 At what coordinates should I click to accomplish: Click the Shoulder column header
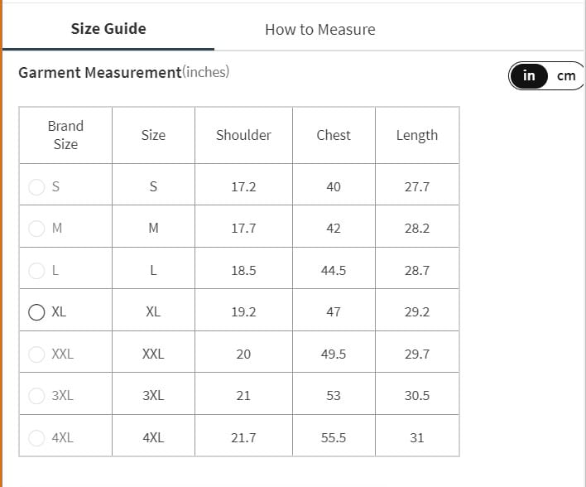243,135
